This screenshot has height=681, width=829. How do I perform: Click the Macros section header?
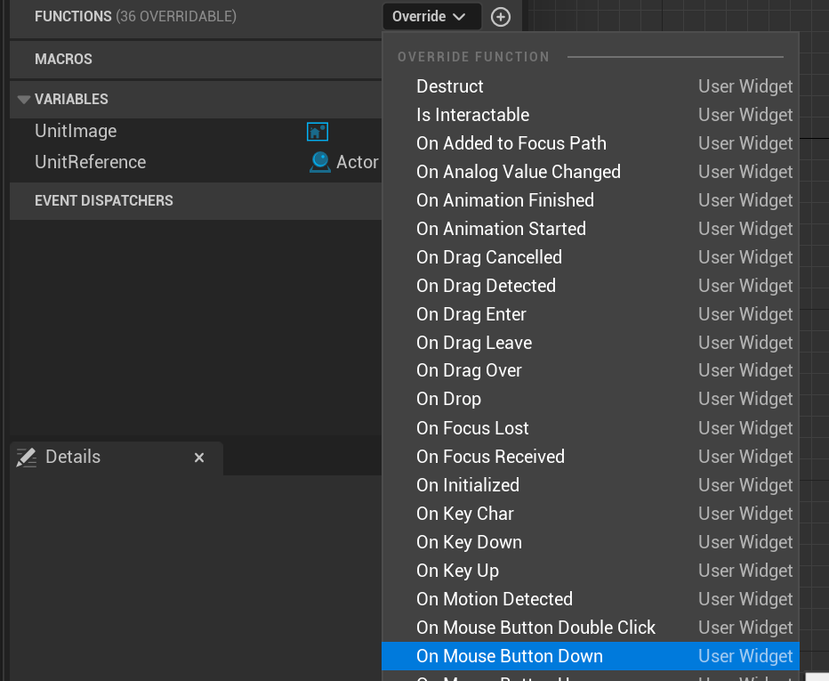[63, 59]
